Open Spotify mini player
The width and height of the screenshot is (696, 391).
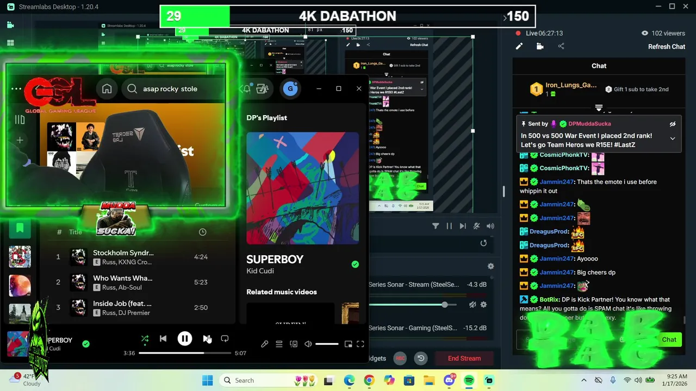349,344
